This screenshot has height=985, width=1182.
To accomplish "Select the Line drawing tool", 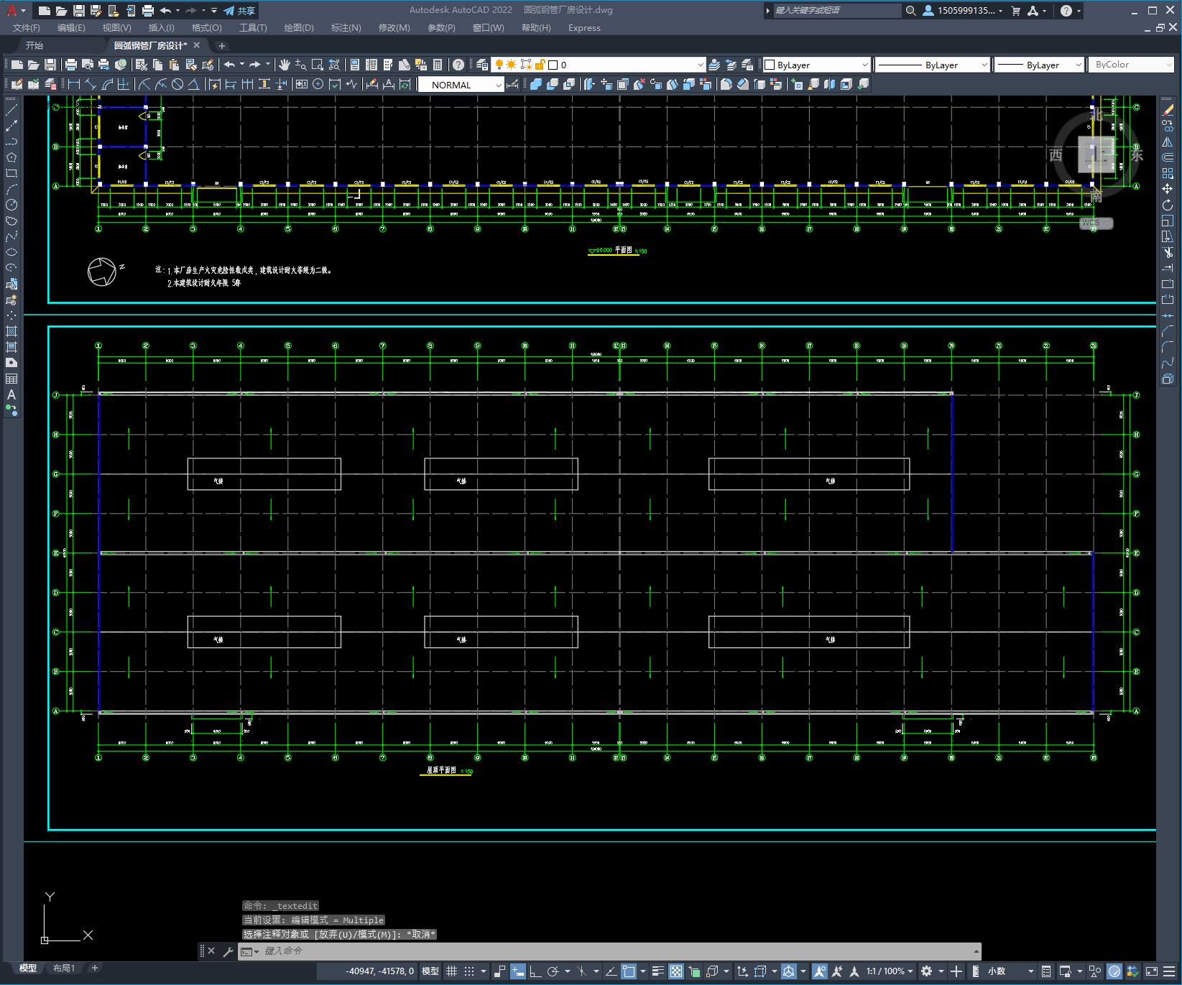I will click(x=11, y=110).
